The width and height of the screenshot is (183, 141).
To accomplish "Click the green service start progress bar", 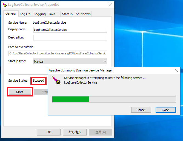I will pyautogui.click(x=114, y=99).
